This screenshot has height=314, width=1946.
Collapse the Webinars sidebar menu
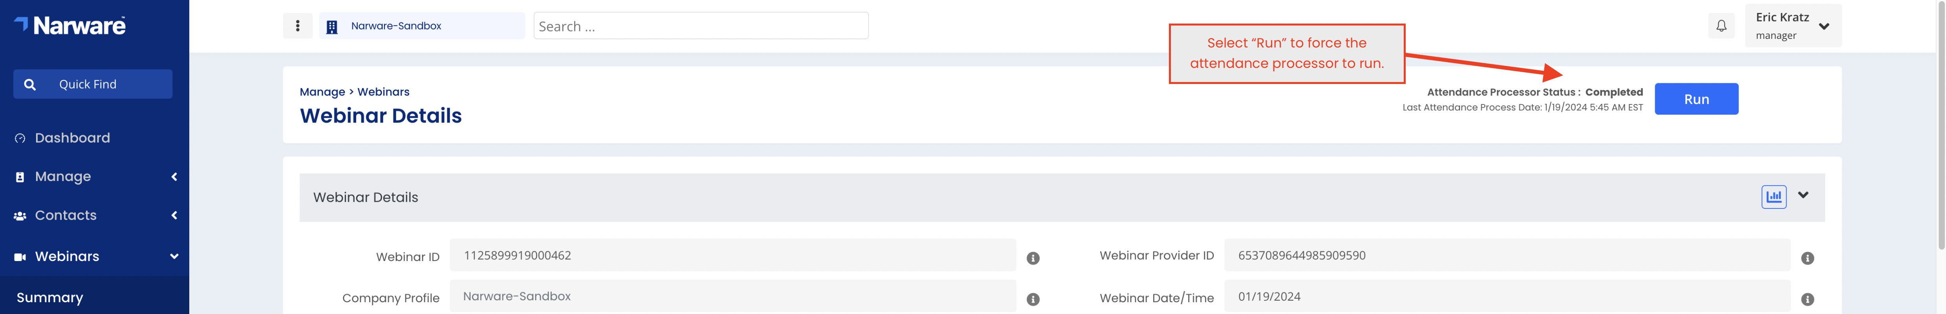(94, 257)
